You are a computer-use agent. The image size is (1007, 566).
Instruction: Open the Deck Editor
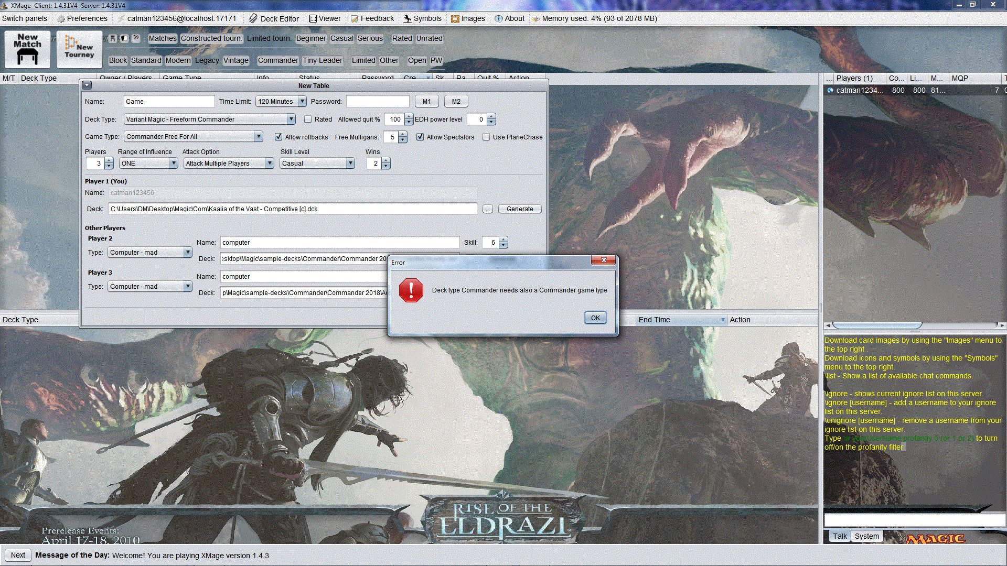click(x=274, y=18)
